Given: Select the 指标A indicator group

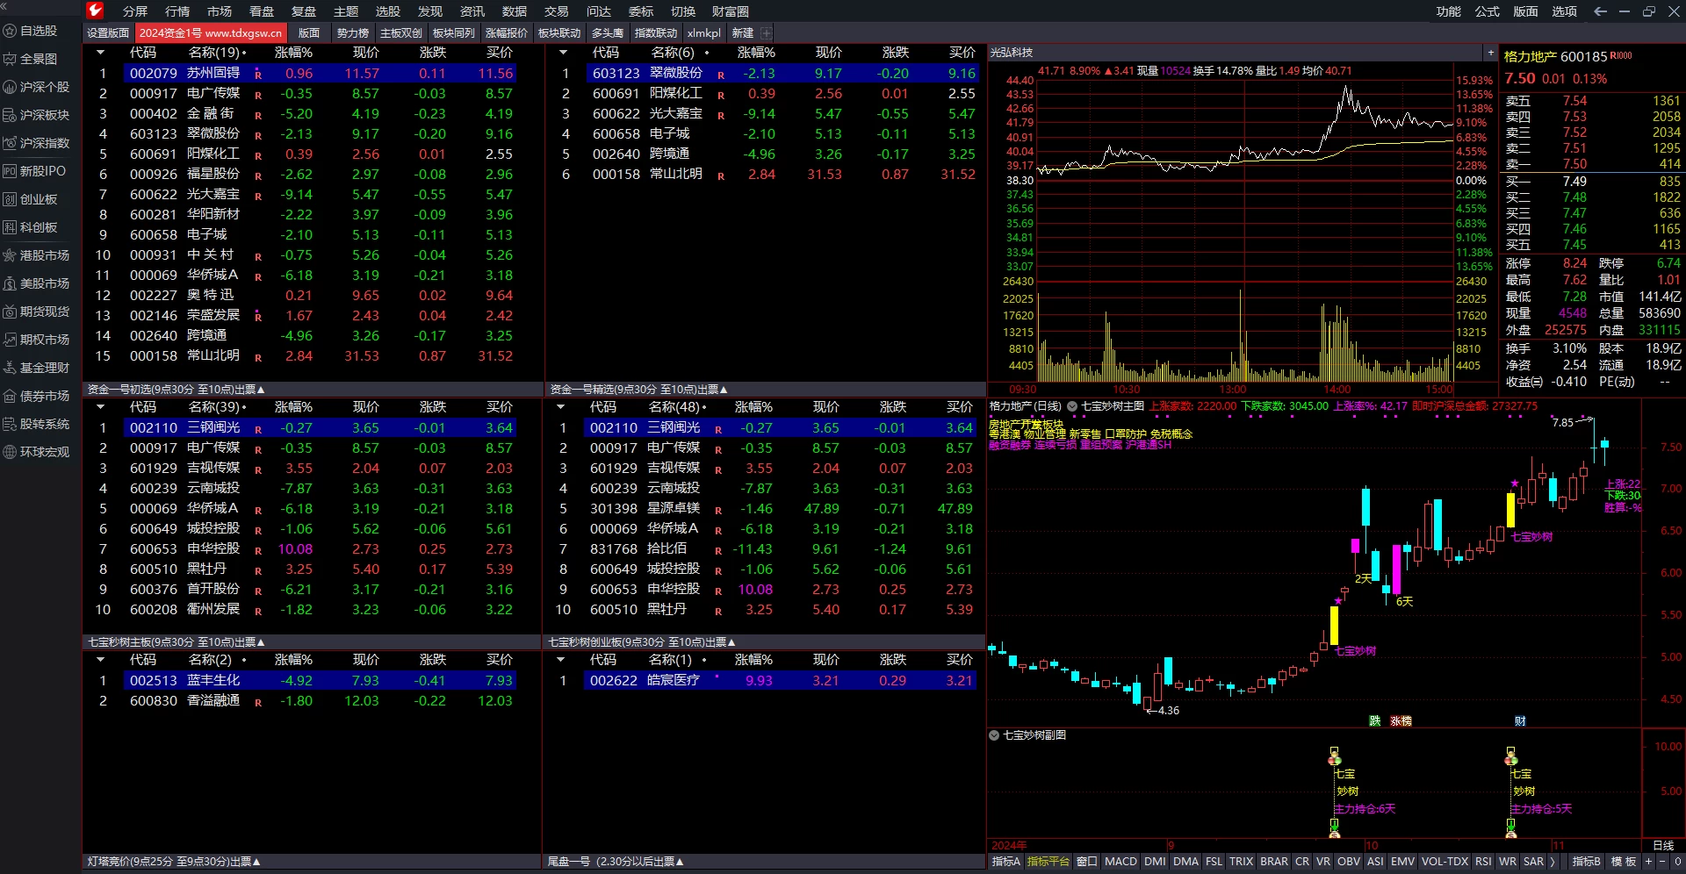Looking at the screenshot, I should click(x=1005, y=862).
